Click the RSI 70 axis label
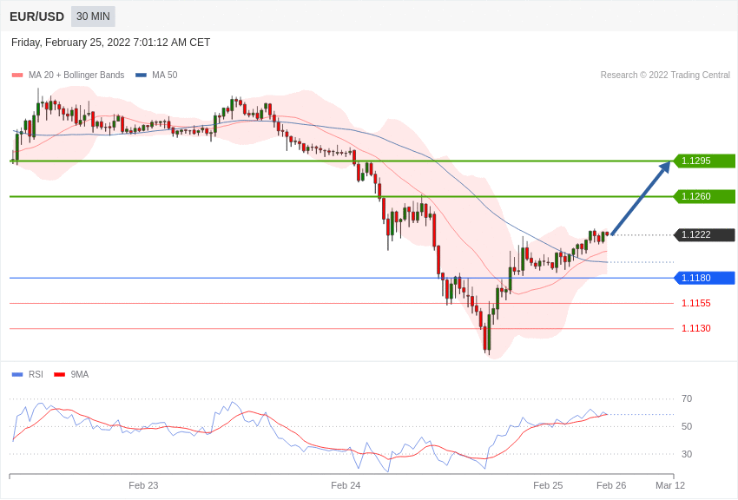 point(687,398)
